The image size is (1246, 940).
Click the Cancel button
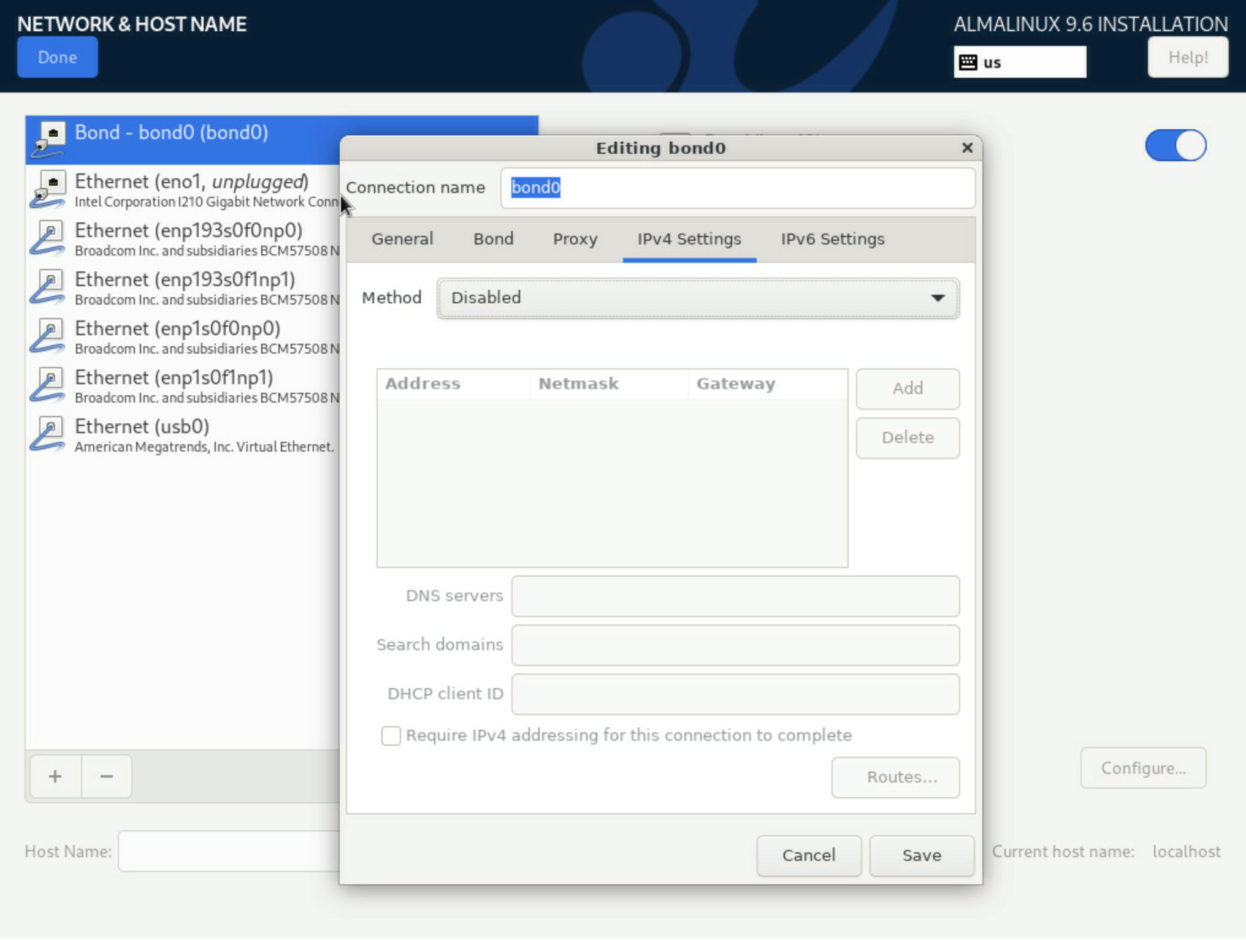pos(809,857)
